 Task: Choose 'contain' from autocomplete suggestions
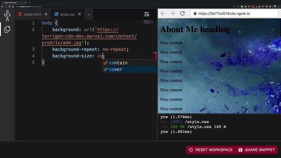(x=130, y=63)
